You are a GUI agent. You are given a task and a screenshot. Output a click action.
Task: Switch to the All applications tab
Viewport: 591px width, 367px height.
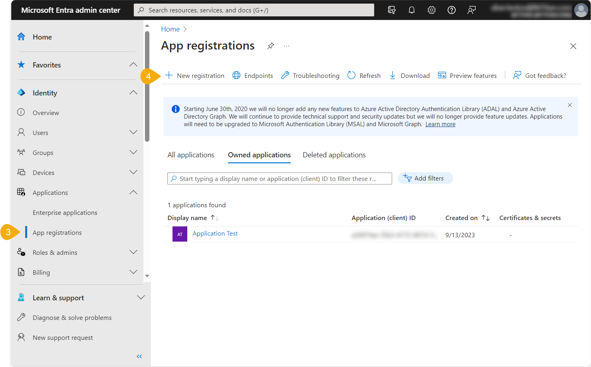pos(191,155)
